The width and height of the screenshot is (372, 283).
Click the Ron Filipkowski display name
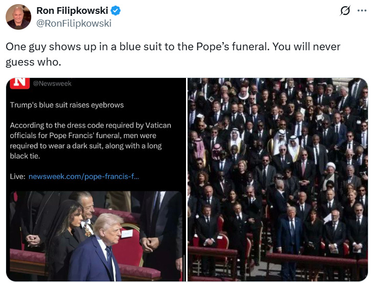click(72, 11)
